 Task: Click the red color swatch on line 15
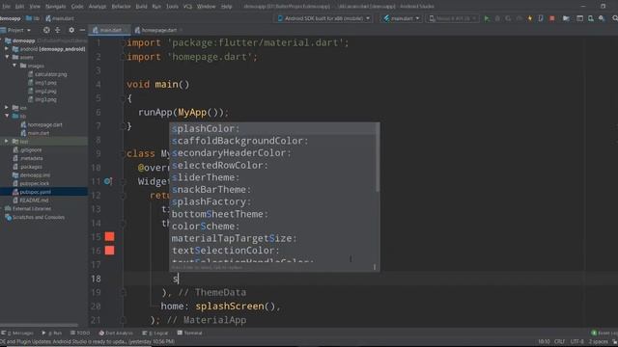pyautogui.click(x=109, y=236)
